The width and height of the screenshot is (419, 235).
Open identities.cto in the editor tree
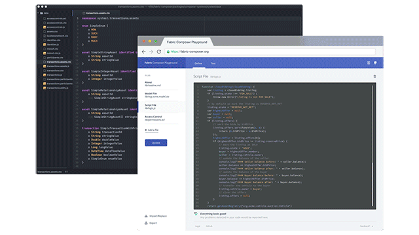pyautogui.click(x=54, y=40)
